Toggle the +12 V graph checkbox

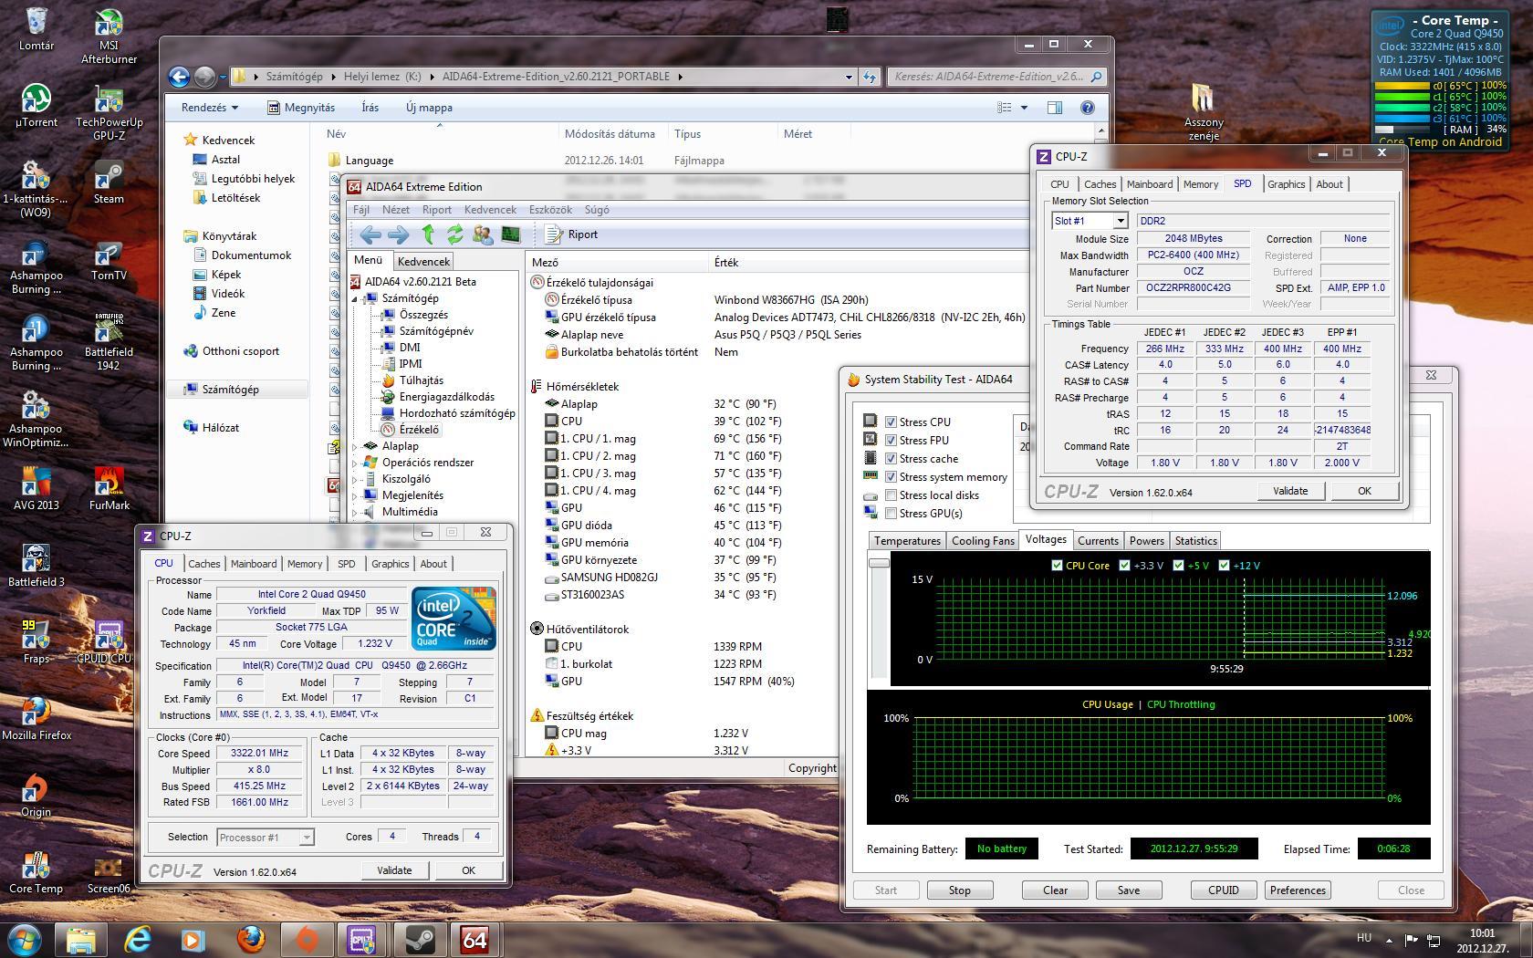point(1224,566)
